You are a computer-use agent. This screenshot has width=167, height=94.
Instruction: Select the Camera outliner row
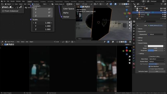tap(149, 15)
